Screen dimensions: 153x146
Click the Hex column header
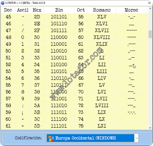(x=37, y=10)
